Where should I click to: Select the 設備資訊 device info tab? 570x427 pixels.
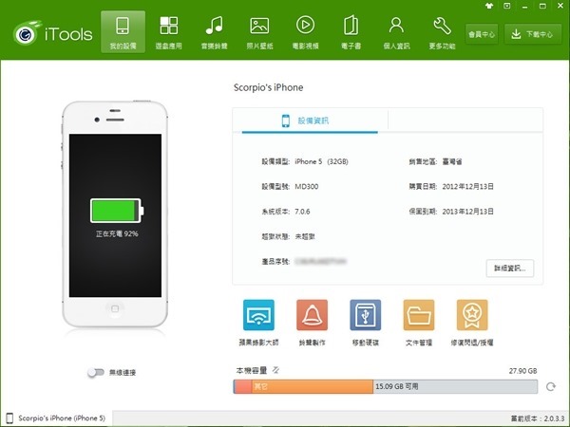pyautogui.click(x=310, y=121)
